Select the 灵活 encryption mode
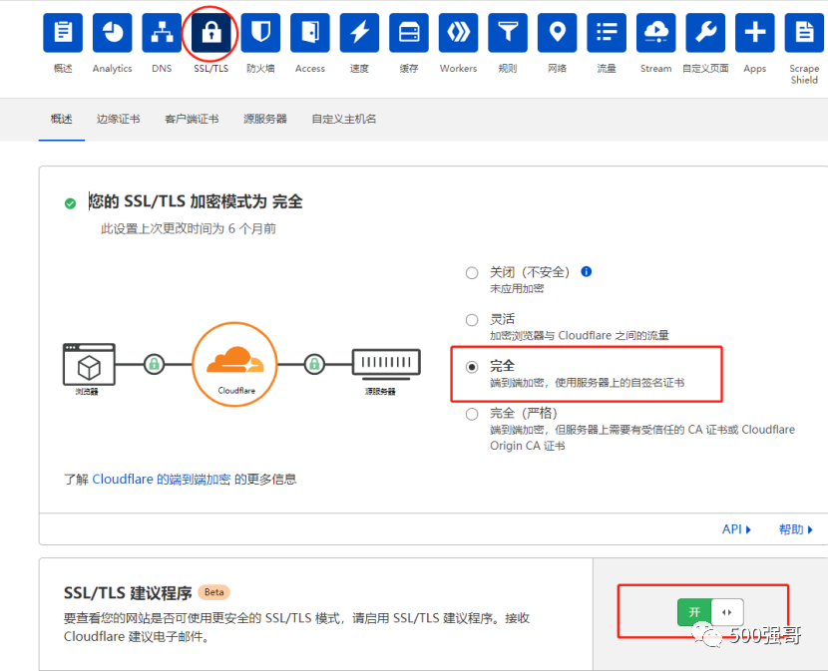Screen dimensions: 828x671 point(472,320)
